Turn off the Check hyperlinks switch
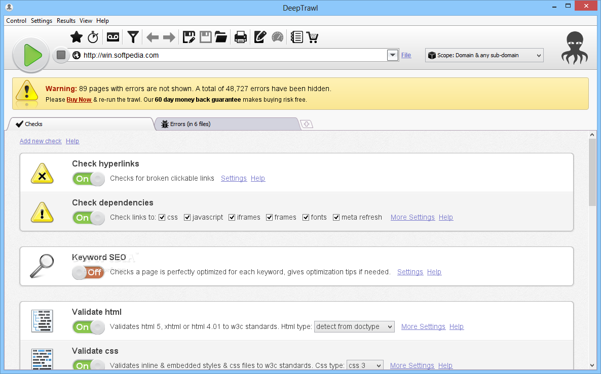This screenshot has width=601, height=374. click(89, 179)
